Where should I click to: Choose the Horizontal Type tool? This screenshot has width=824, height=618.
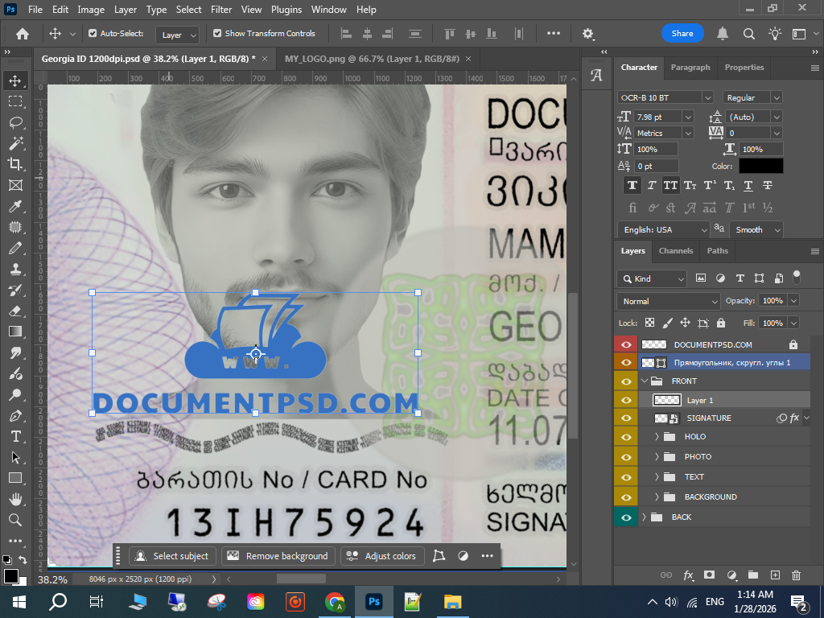pos(15,436)
